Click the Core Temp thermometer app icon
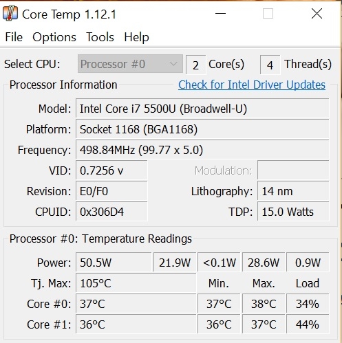Viewport: 342px width, 343px height. pos(10,14)
